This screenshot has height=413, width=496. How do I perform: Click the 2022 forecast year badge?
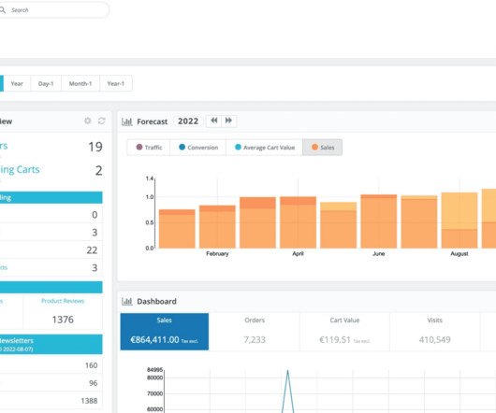188,121
